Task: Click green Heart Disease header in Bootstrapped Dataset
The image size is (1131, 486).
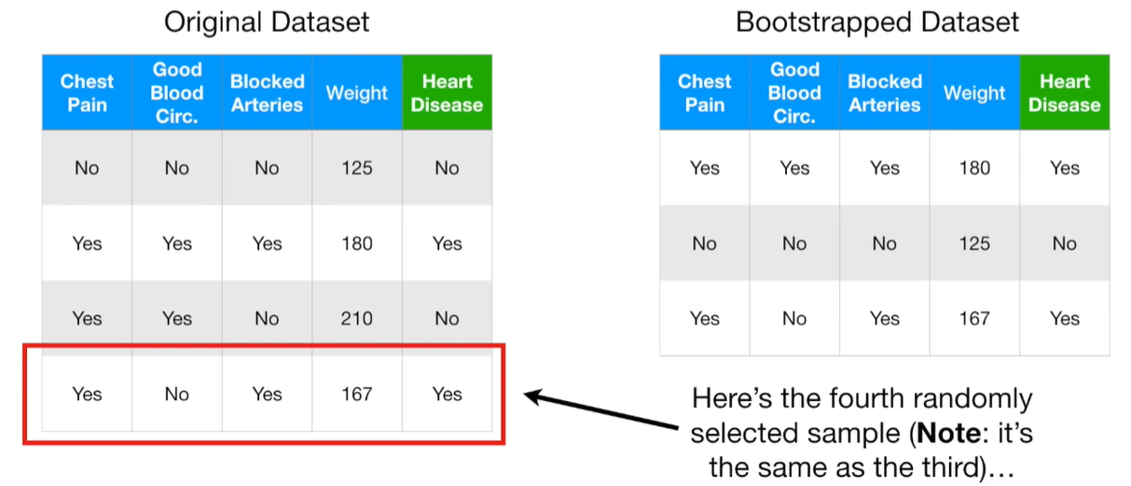Action: 1064,92
